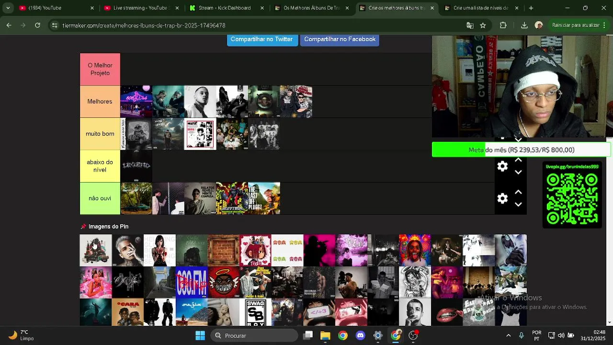Open settings gear for "abaixo do nível" row
The height and width of the screenshot is (345, 613).
[502, 166]
